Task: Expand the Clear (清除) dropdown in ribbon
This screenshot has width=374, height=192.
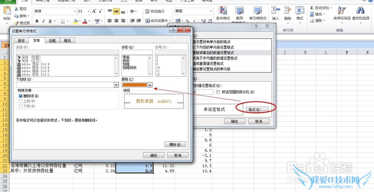Action: (x=324, y=21)
